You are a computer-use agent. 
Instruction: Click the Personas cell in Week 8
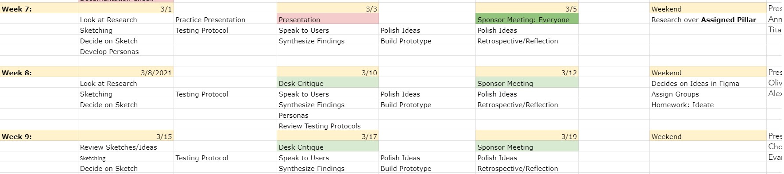click(x=328, y=115)
